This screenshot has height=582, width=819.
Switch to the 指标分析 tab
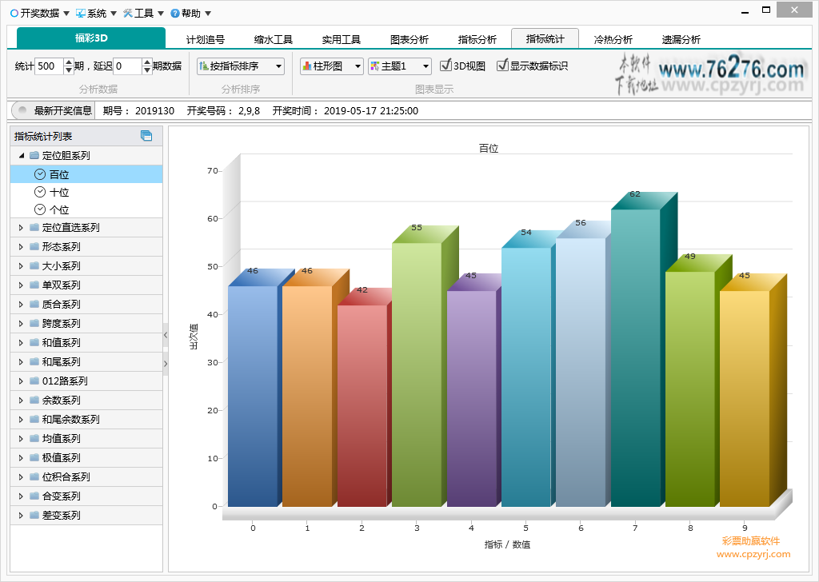pos(477,39)
